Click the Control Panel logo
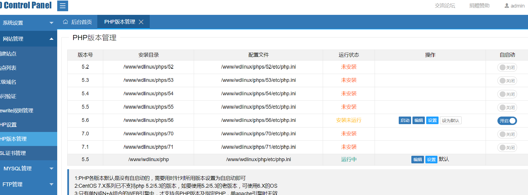 [26, 5]
